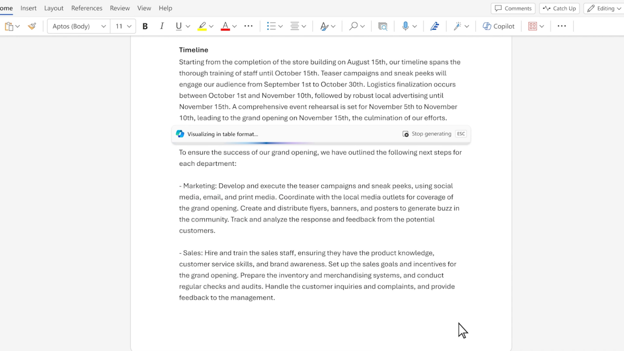
Task: Open the Editor pen tool
Action: pos(435,26)
